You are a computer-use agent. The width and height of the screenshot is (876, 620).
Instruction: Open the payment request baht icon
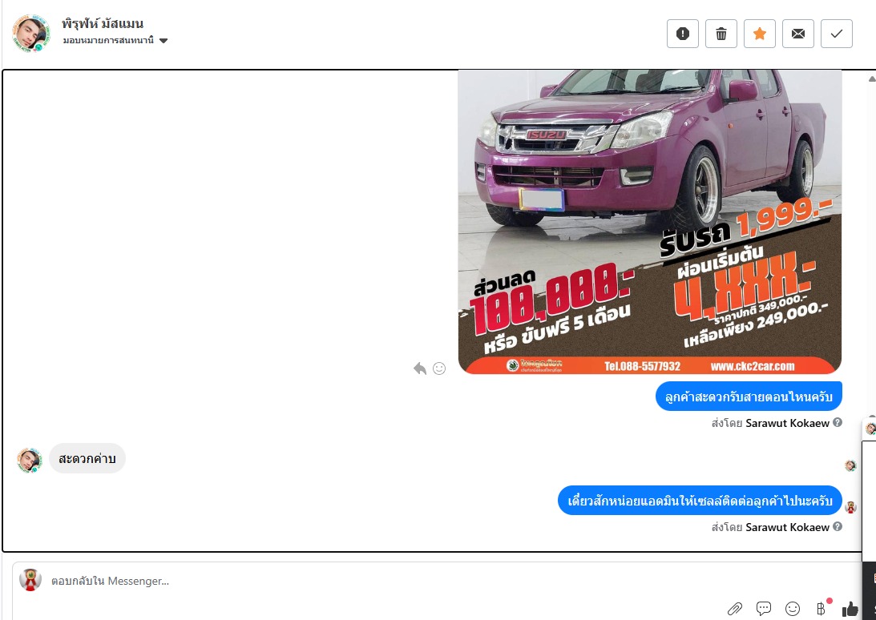[x=822, y=608]
